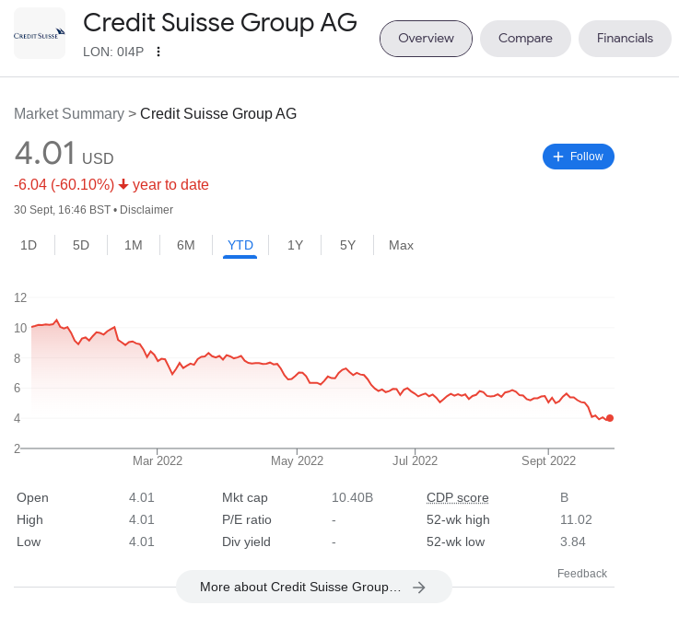Click the red endpoint dot on the chart
The height and width of the screenshot is (617, 679).
click(610, 418)
